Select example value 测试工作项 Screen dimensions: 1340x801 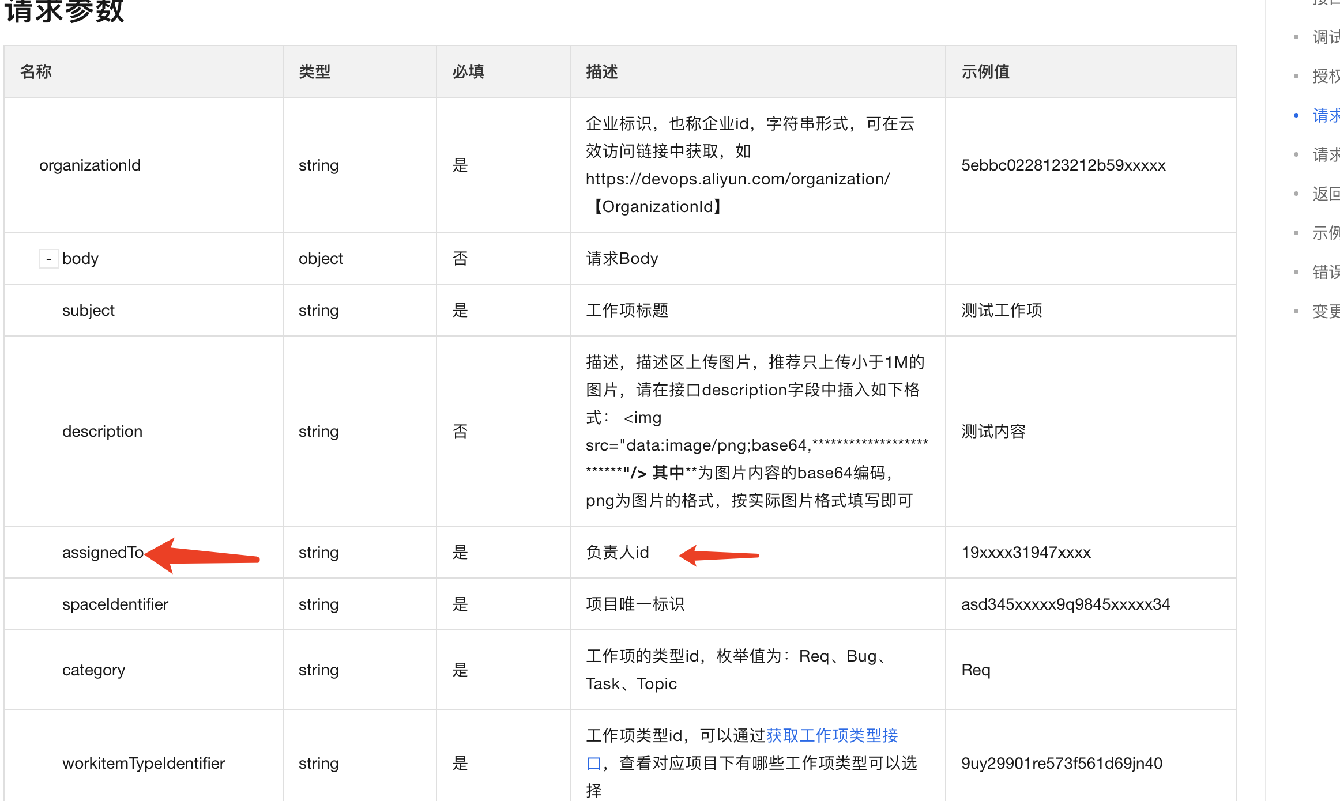coord(1002,311)
